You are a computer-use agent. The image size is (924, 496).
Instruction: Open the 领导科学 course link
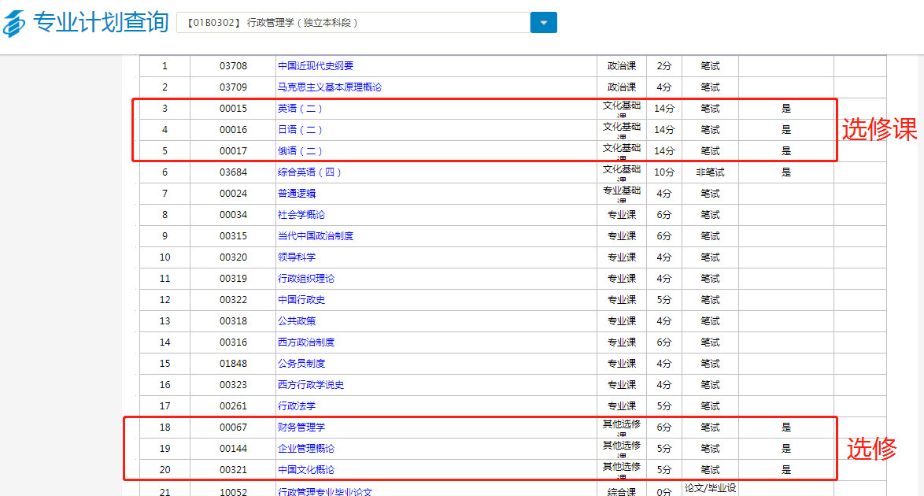coord(297,257)
